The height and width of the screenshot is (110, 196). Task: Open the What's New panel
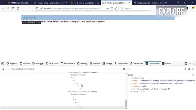coord(137,64)
